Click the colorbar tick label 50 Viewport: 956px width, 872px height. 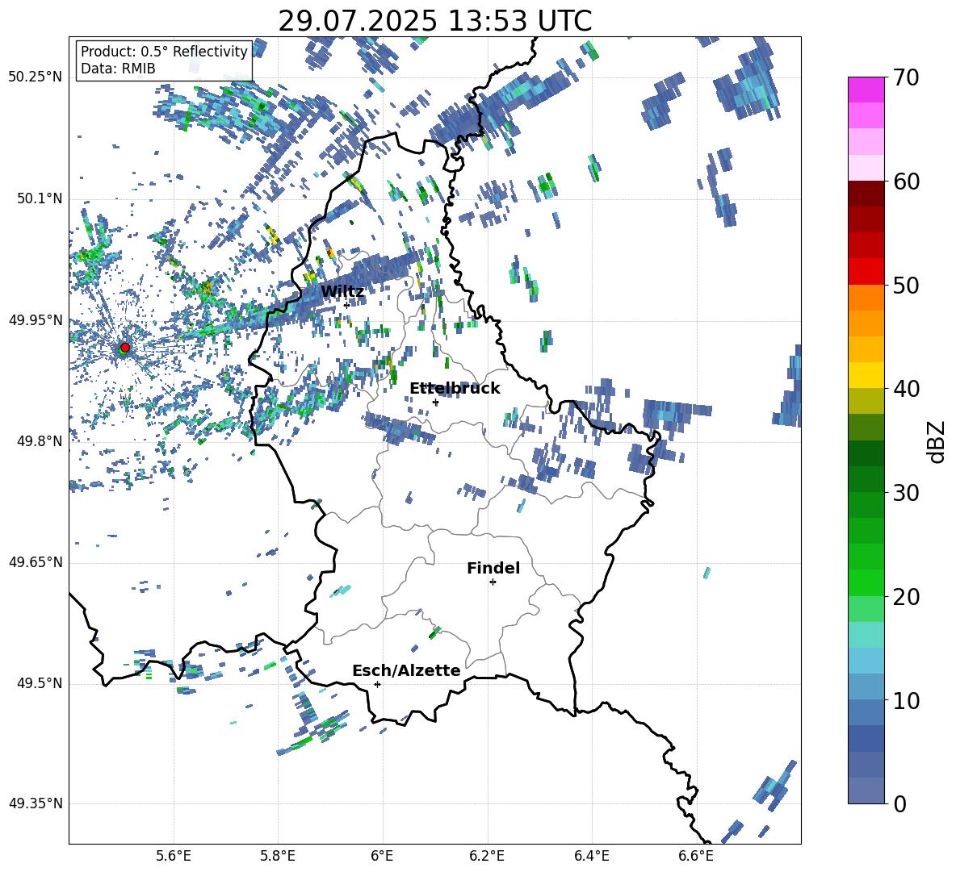click(906, 285)
